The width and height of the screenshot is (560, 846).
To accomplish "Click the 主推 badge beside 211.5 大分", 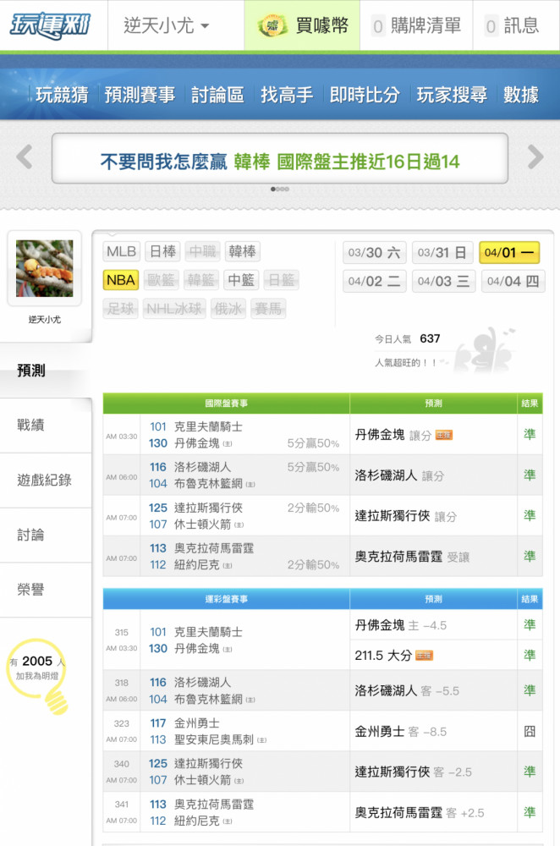I will (424, 656).
